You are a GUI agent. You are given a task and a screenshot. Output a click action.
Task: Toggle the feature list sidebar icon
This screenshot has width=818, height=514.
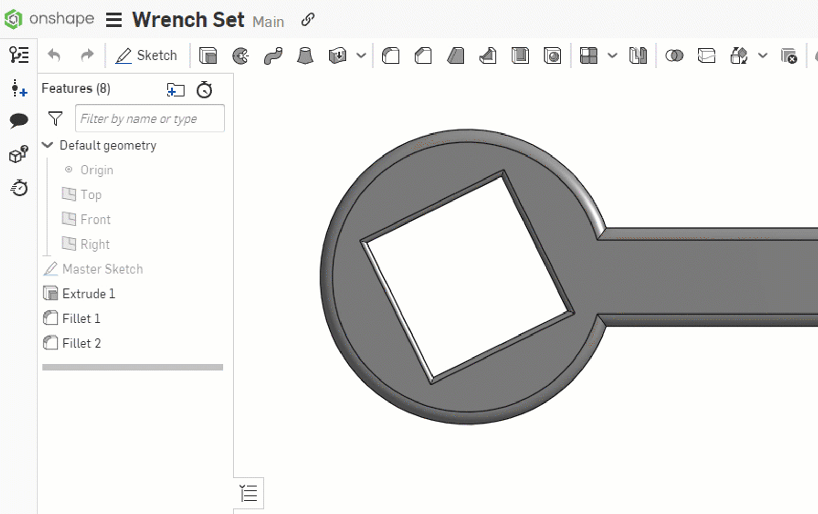tap(19, 55)
